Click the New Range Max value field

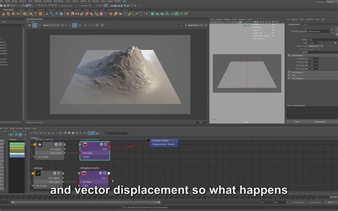314,69
